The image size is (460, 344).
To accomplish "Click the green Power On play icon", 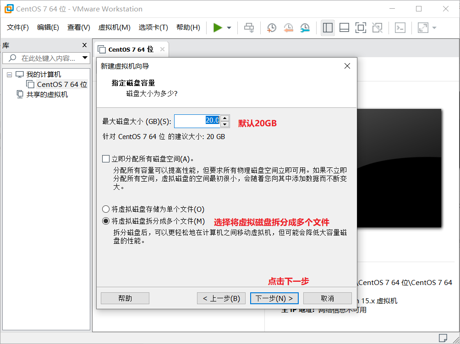I will pyautogui.click(x=217, y=28).
